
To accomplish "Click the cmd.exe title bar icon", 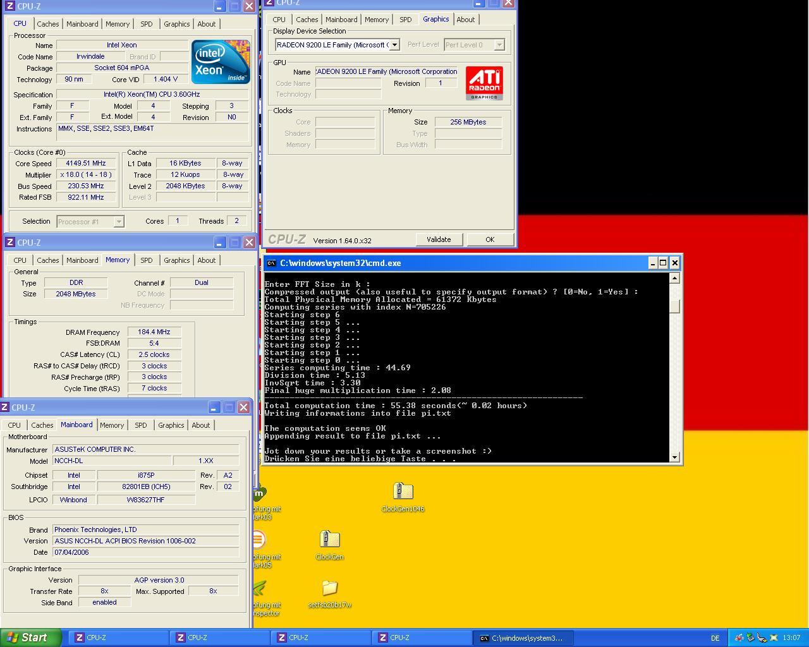I will point(271,263).
